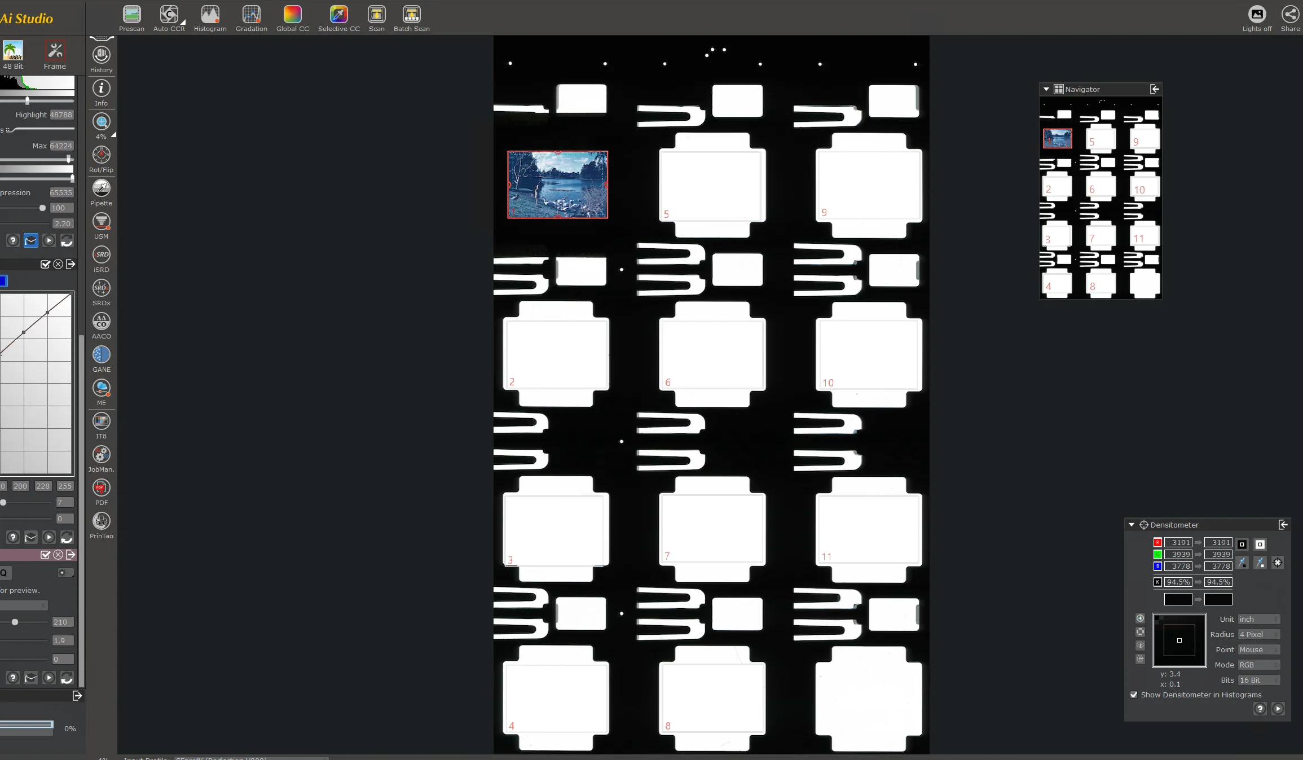The width and height of the screenshot is (1303, 760).
Task: Select the Pipette tool
Action: click(x=102, y=188)
